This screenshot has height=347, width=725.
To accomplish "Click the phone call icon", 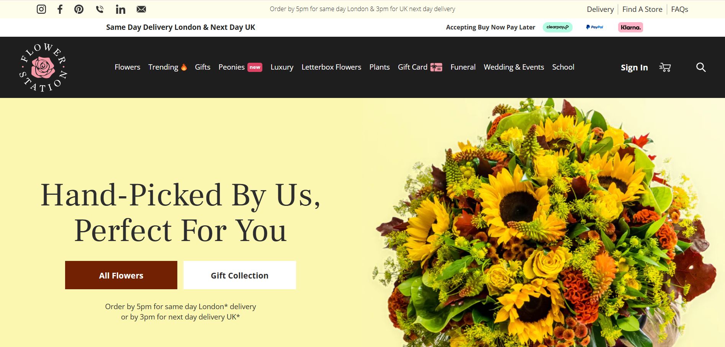I will pos(100,9).
